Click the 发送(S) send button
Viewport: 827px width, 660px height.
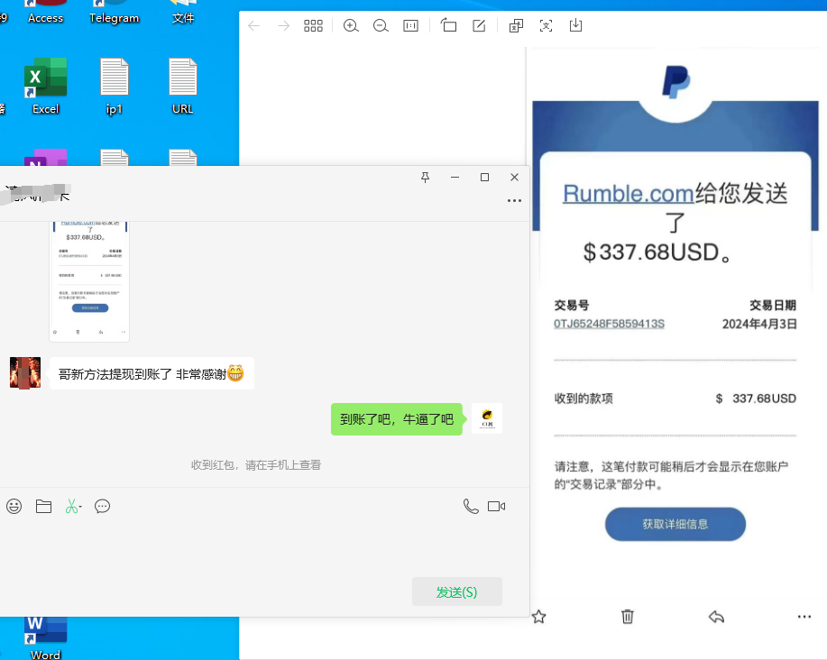tap(456, 591)
